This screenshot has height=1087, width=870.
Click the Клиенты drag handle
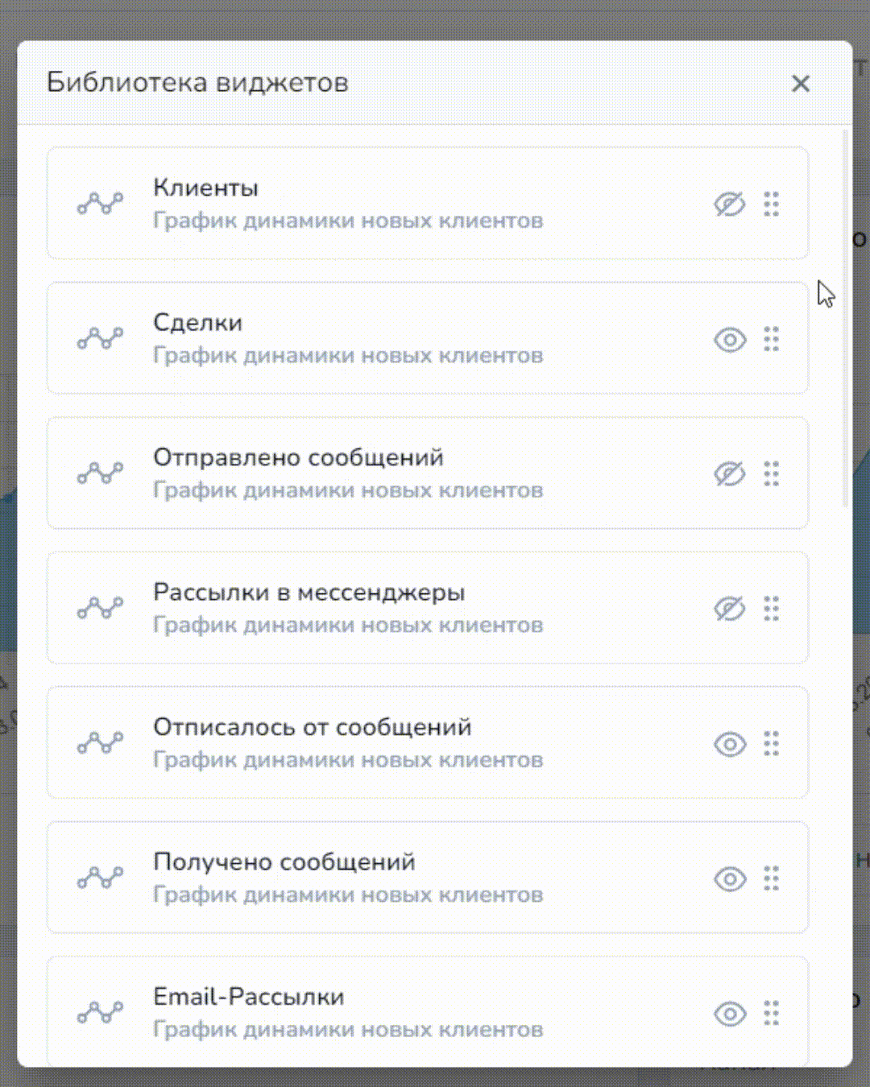(772, 205)
